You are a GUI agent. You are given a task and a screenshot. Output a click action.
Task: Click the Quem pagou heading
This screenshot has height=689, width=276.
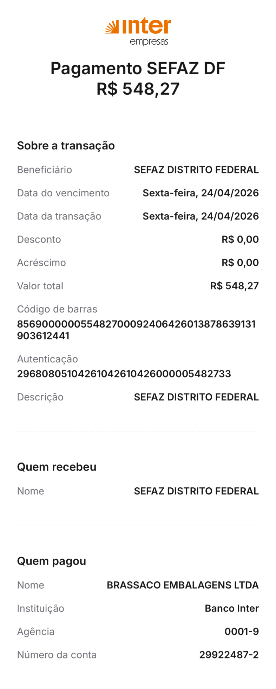point(52,561)
